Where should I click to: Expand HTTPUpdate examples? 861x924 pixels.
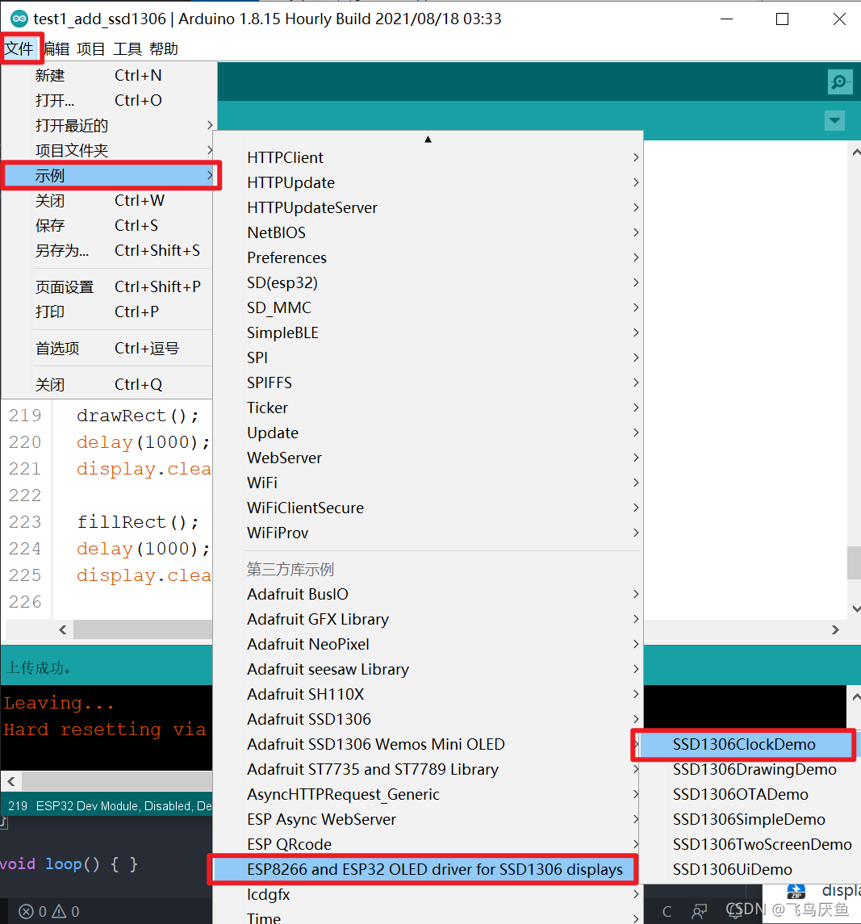(x=428, y=182)
